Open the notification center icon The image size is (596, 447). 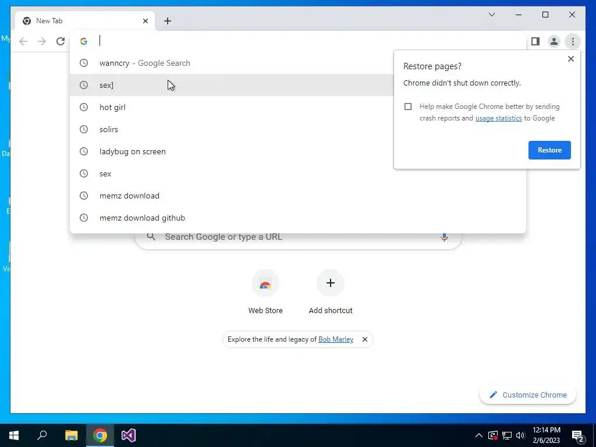tap(578, 436)
